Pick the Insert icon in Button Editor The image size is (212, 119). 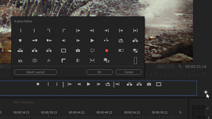pos(135,40)
